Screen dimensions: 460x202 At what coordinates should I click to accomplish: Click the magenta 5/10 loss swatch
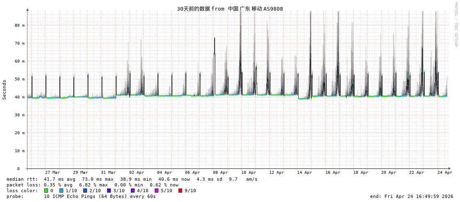pyautogui.click(x=156, y=191)
